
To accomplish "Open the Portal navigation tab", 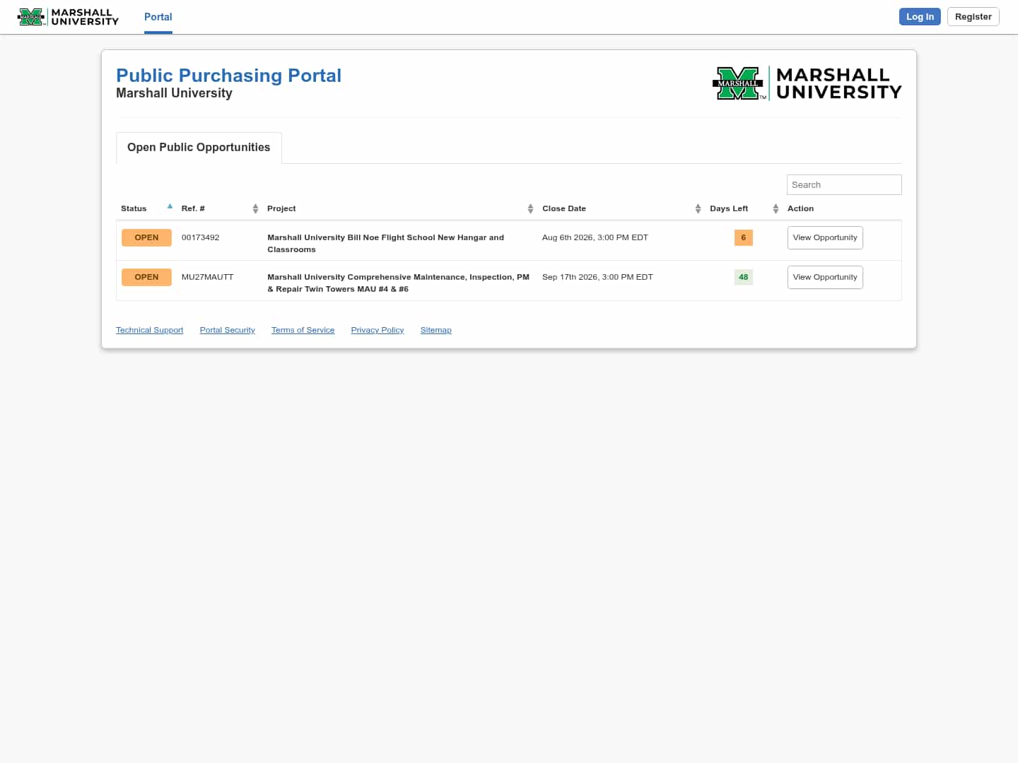I will tap(158, 17).
